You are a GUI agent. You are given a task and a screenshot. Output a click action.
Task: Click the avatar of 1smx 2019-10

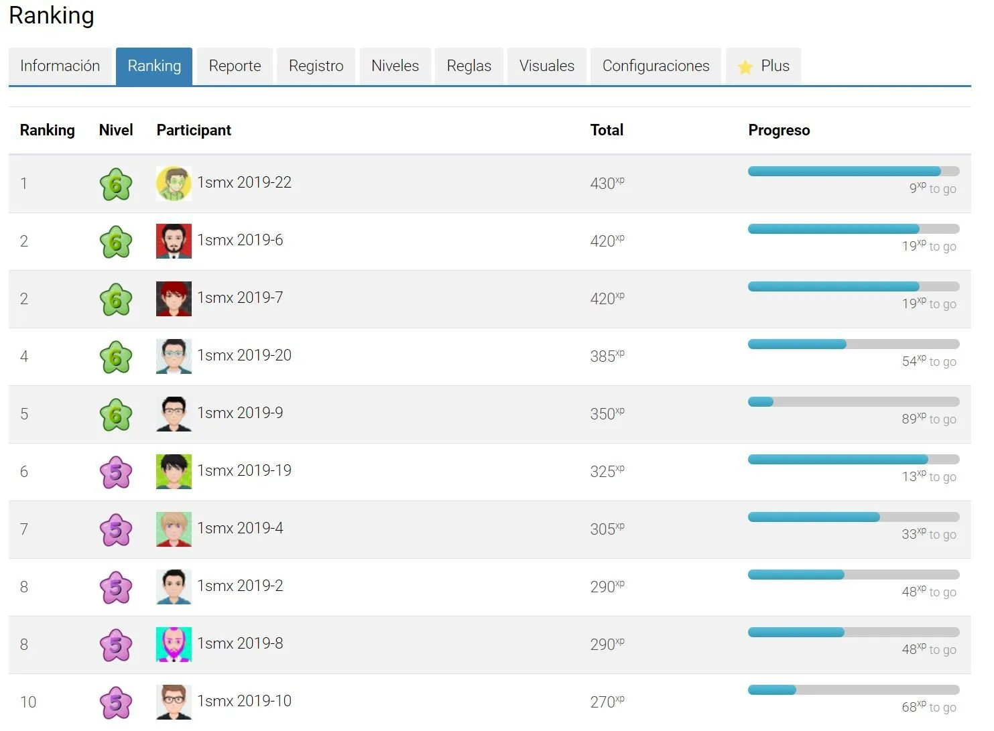coord(174,702)
